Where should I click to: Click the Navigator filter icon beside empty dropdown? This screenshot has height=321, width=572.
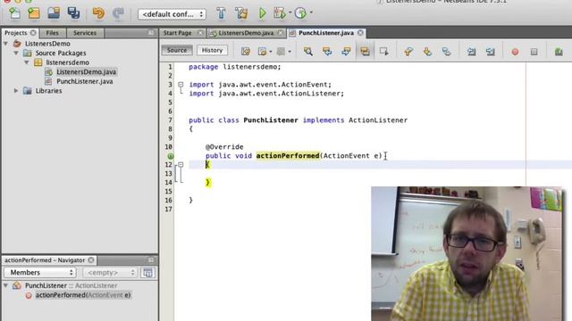pyautogui.click(x=147, y=273)
